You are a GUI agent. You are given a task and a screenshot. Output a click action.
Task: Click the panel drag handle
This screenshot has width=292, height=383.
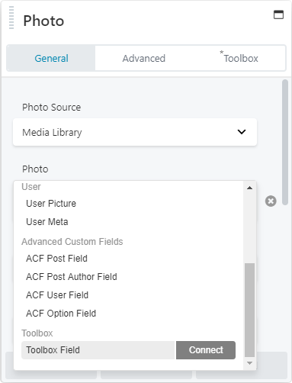pyautogui.click(x=11, y=18)
